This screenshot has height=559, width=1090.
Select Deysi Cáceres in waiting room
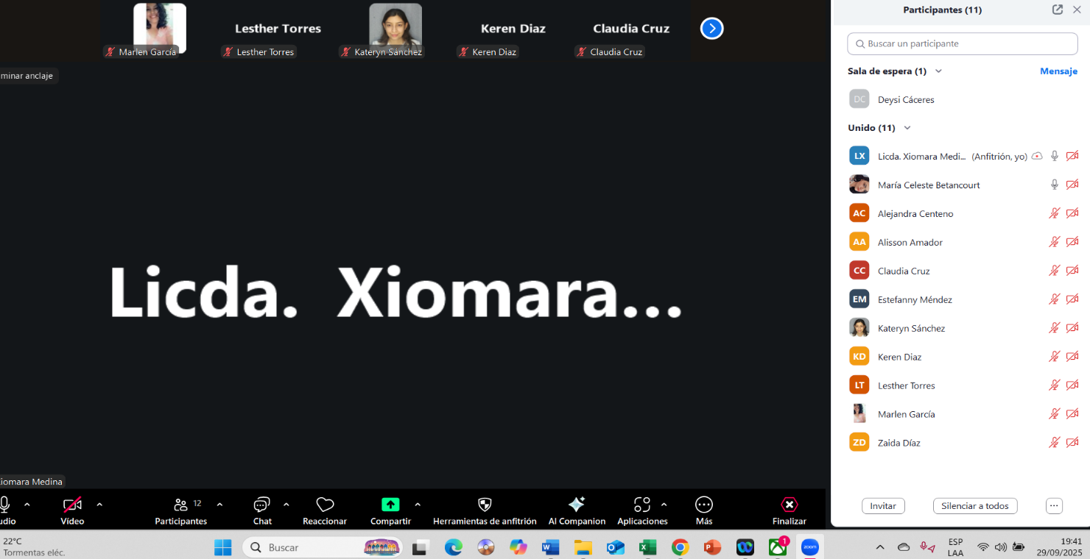[x=906, y=99]
